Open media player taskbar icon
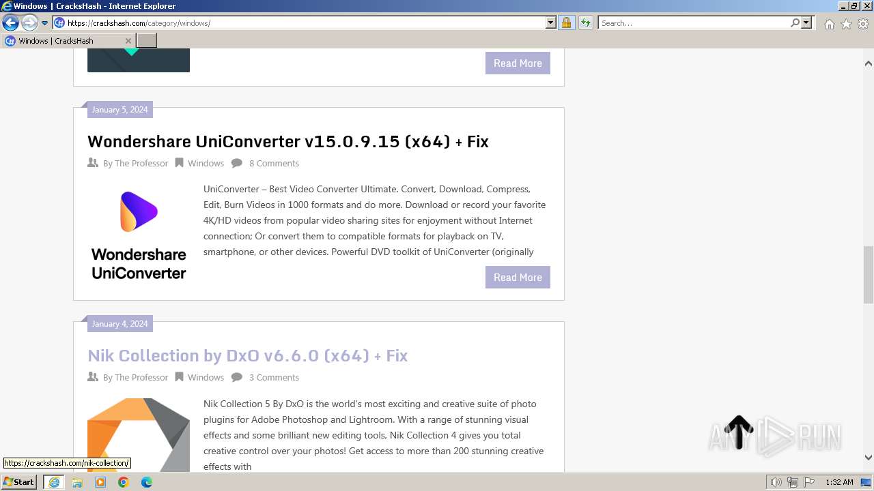 click(x=100, y=482)
